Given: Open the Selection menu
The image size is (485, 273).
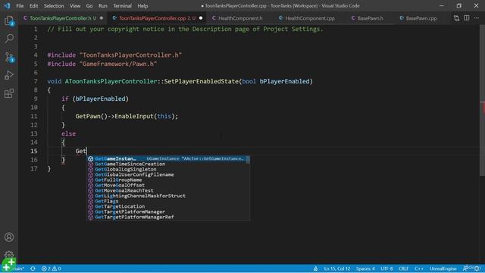Looking at the screenshot, I should pyautogui.click(x=54, y=6).
